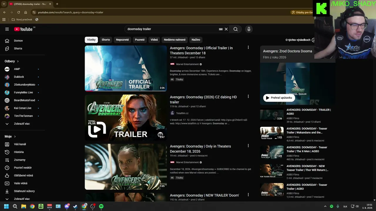View site information next to the URL
The height and width of the screenshot is (211, 376).
coord(34,12)
